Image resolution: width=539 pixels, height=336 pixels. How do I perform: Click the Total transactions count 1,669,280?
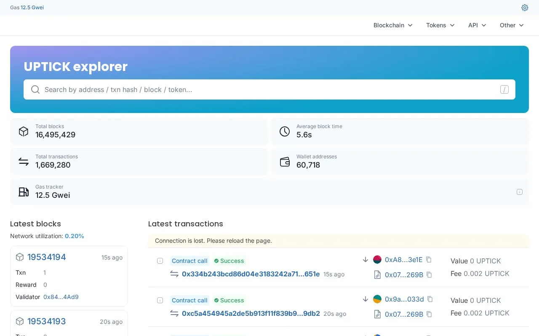pos(53,165)
